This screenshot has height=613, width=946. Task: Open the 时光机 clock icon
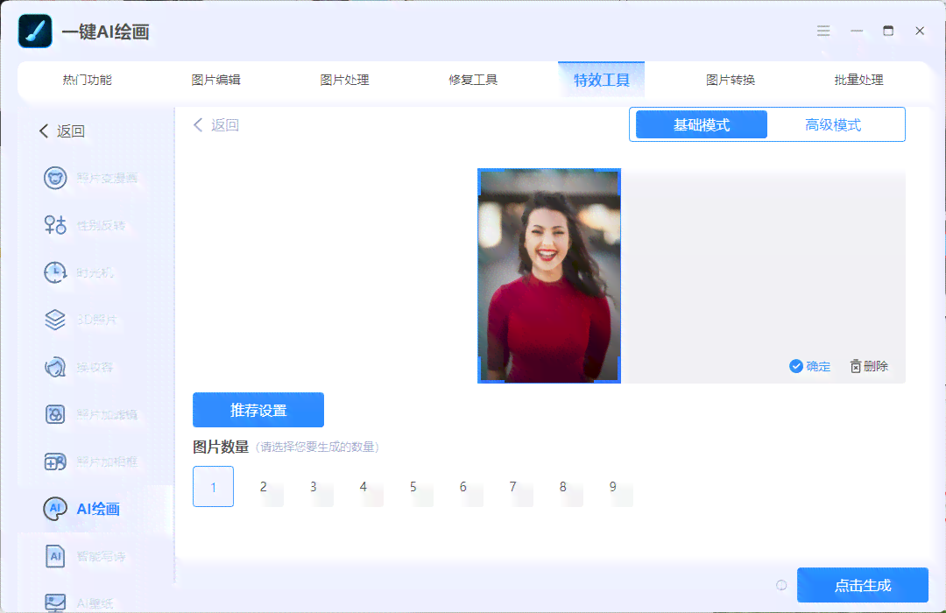pos(55,272)
